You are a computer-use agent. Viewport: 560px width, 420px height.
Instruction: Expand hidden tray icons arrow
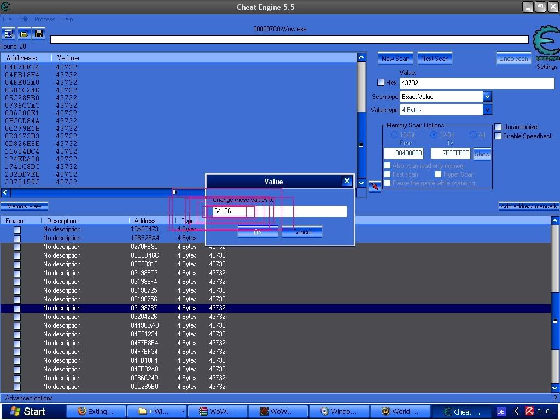[515, 411]
